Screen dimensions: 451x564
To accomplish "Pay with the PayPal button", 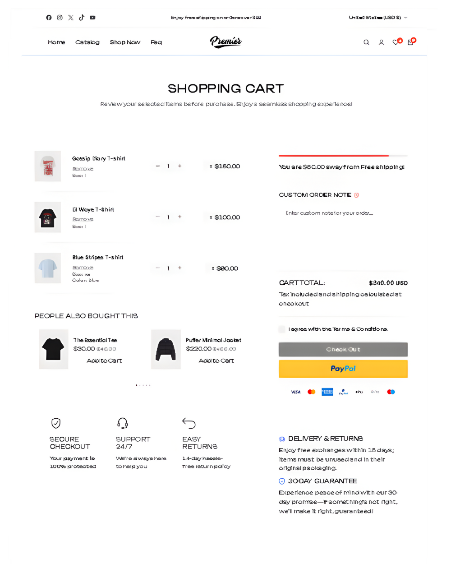I will (x=343, y=369).
